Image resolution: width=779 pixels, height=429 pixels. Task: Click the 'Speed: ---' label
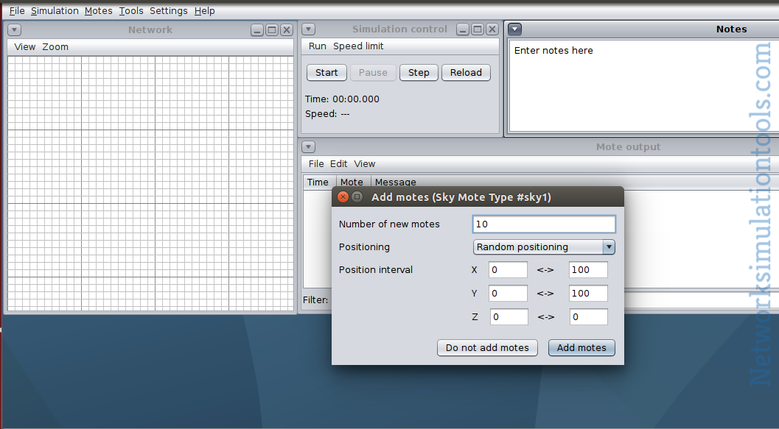(327, 114)
